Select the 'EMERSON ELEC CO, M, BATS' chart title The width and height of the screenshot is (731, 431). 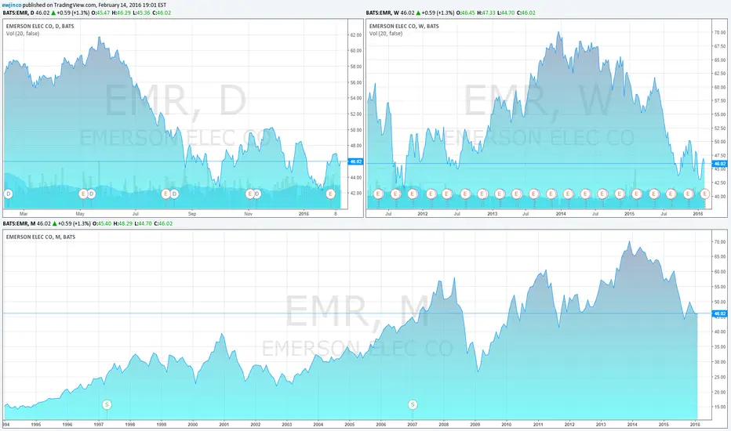point(41,237)
